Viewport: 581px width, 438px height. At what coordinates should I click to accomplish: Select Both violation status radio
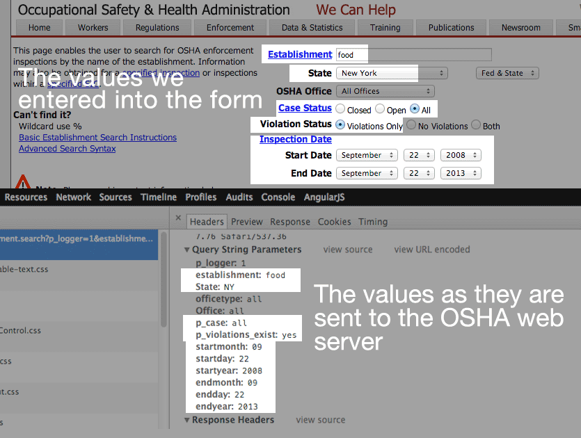[x=476, y=124]
